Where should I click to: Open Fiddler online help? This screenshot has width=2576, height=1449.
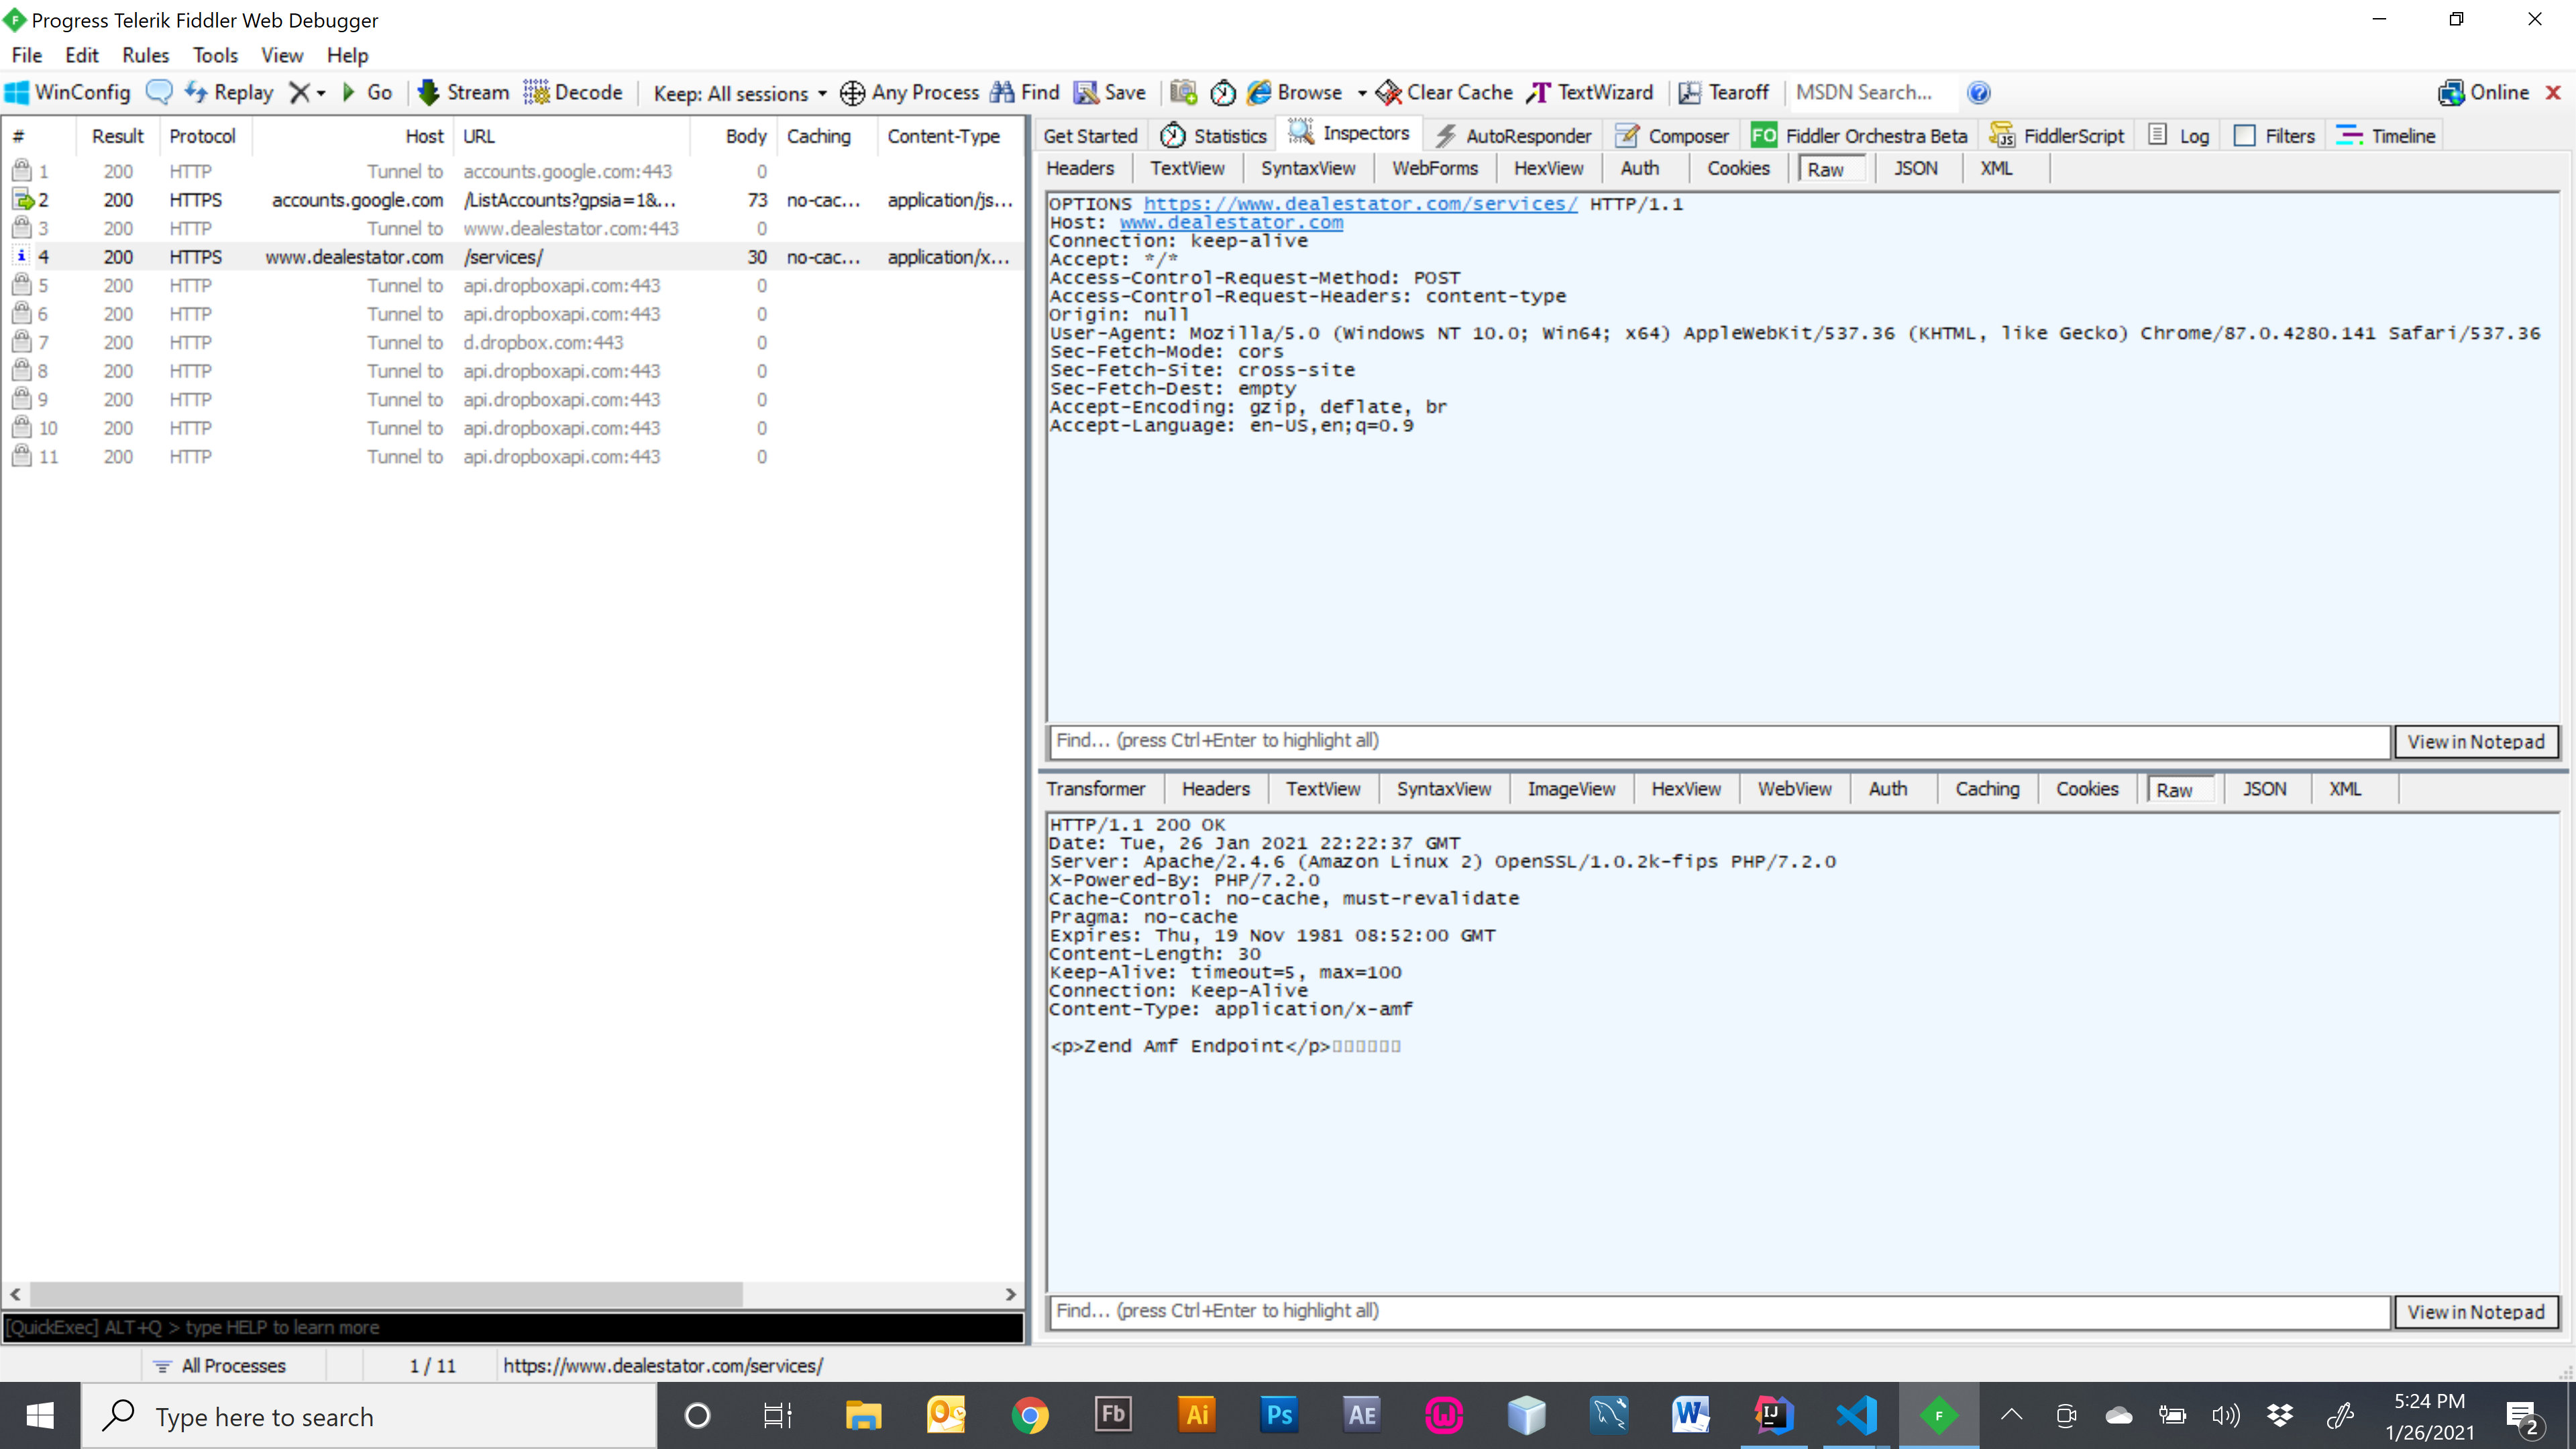coord(1979,92)
